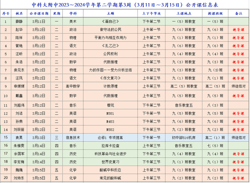
Task: Click the name cell 刘筱丽
Action: pos(19,130)
